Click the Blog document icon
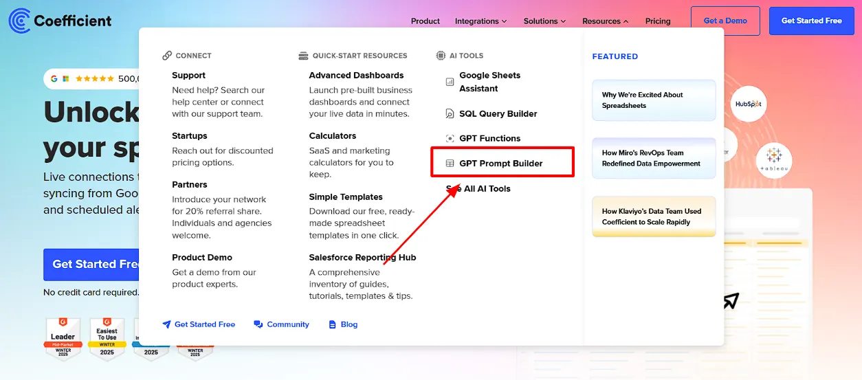Image resolution: width=862 pixels, height=380 pixels. tap(333, 324)
